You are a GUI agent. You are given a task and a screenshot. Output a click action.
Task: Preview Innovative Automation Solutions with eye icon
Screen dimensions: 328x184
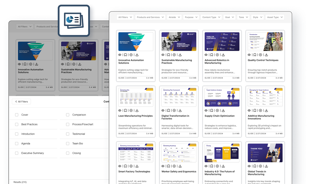click(x=120, y=55)
